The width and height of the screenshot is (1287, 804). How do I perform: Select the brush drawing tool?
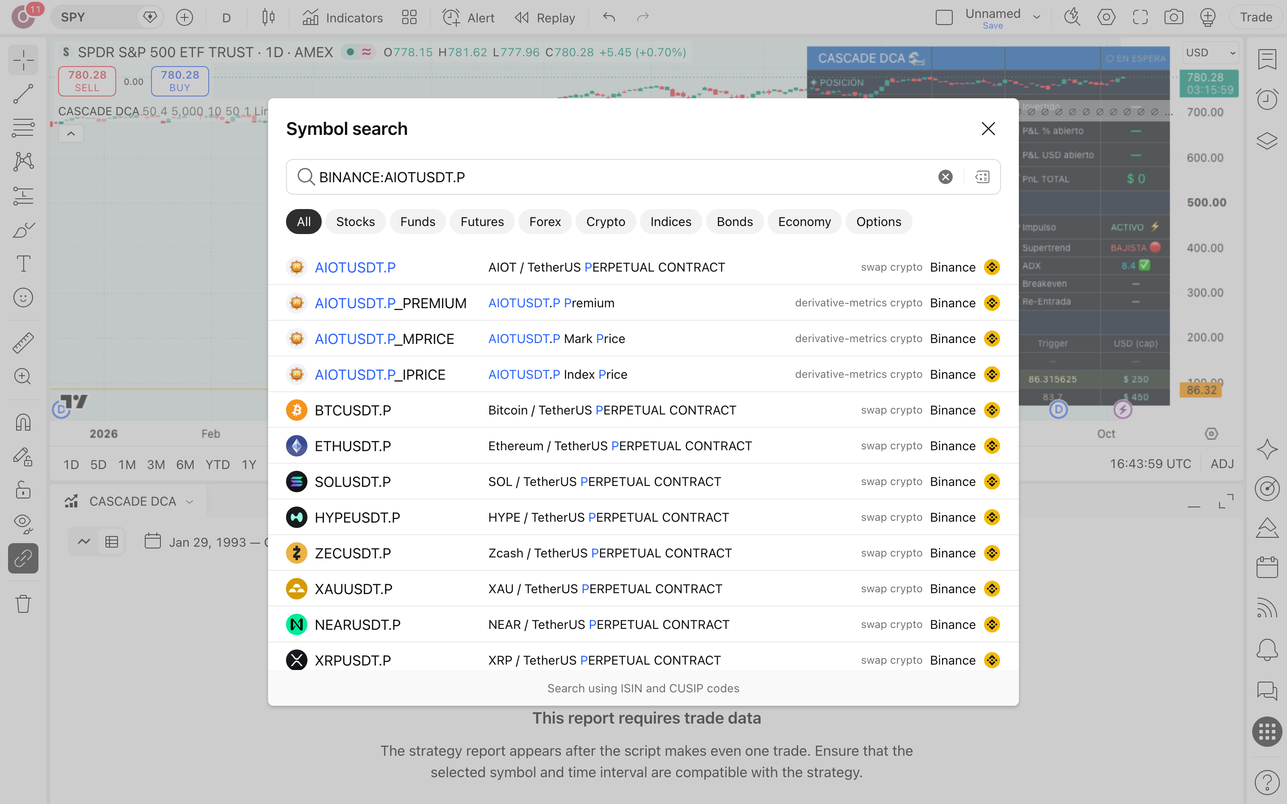pyautogui.click(x=23, y=230)
